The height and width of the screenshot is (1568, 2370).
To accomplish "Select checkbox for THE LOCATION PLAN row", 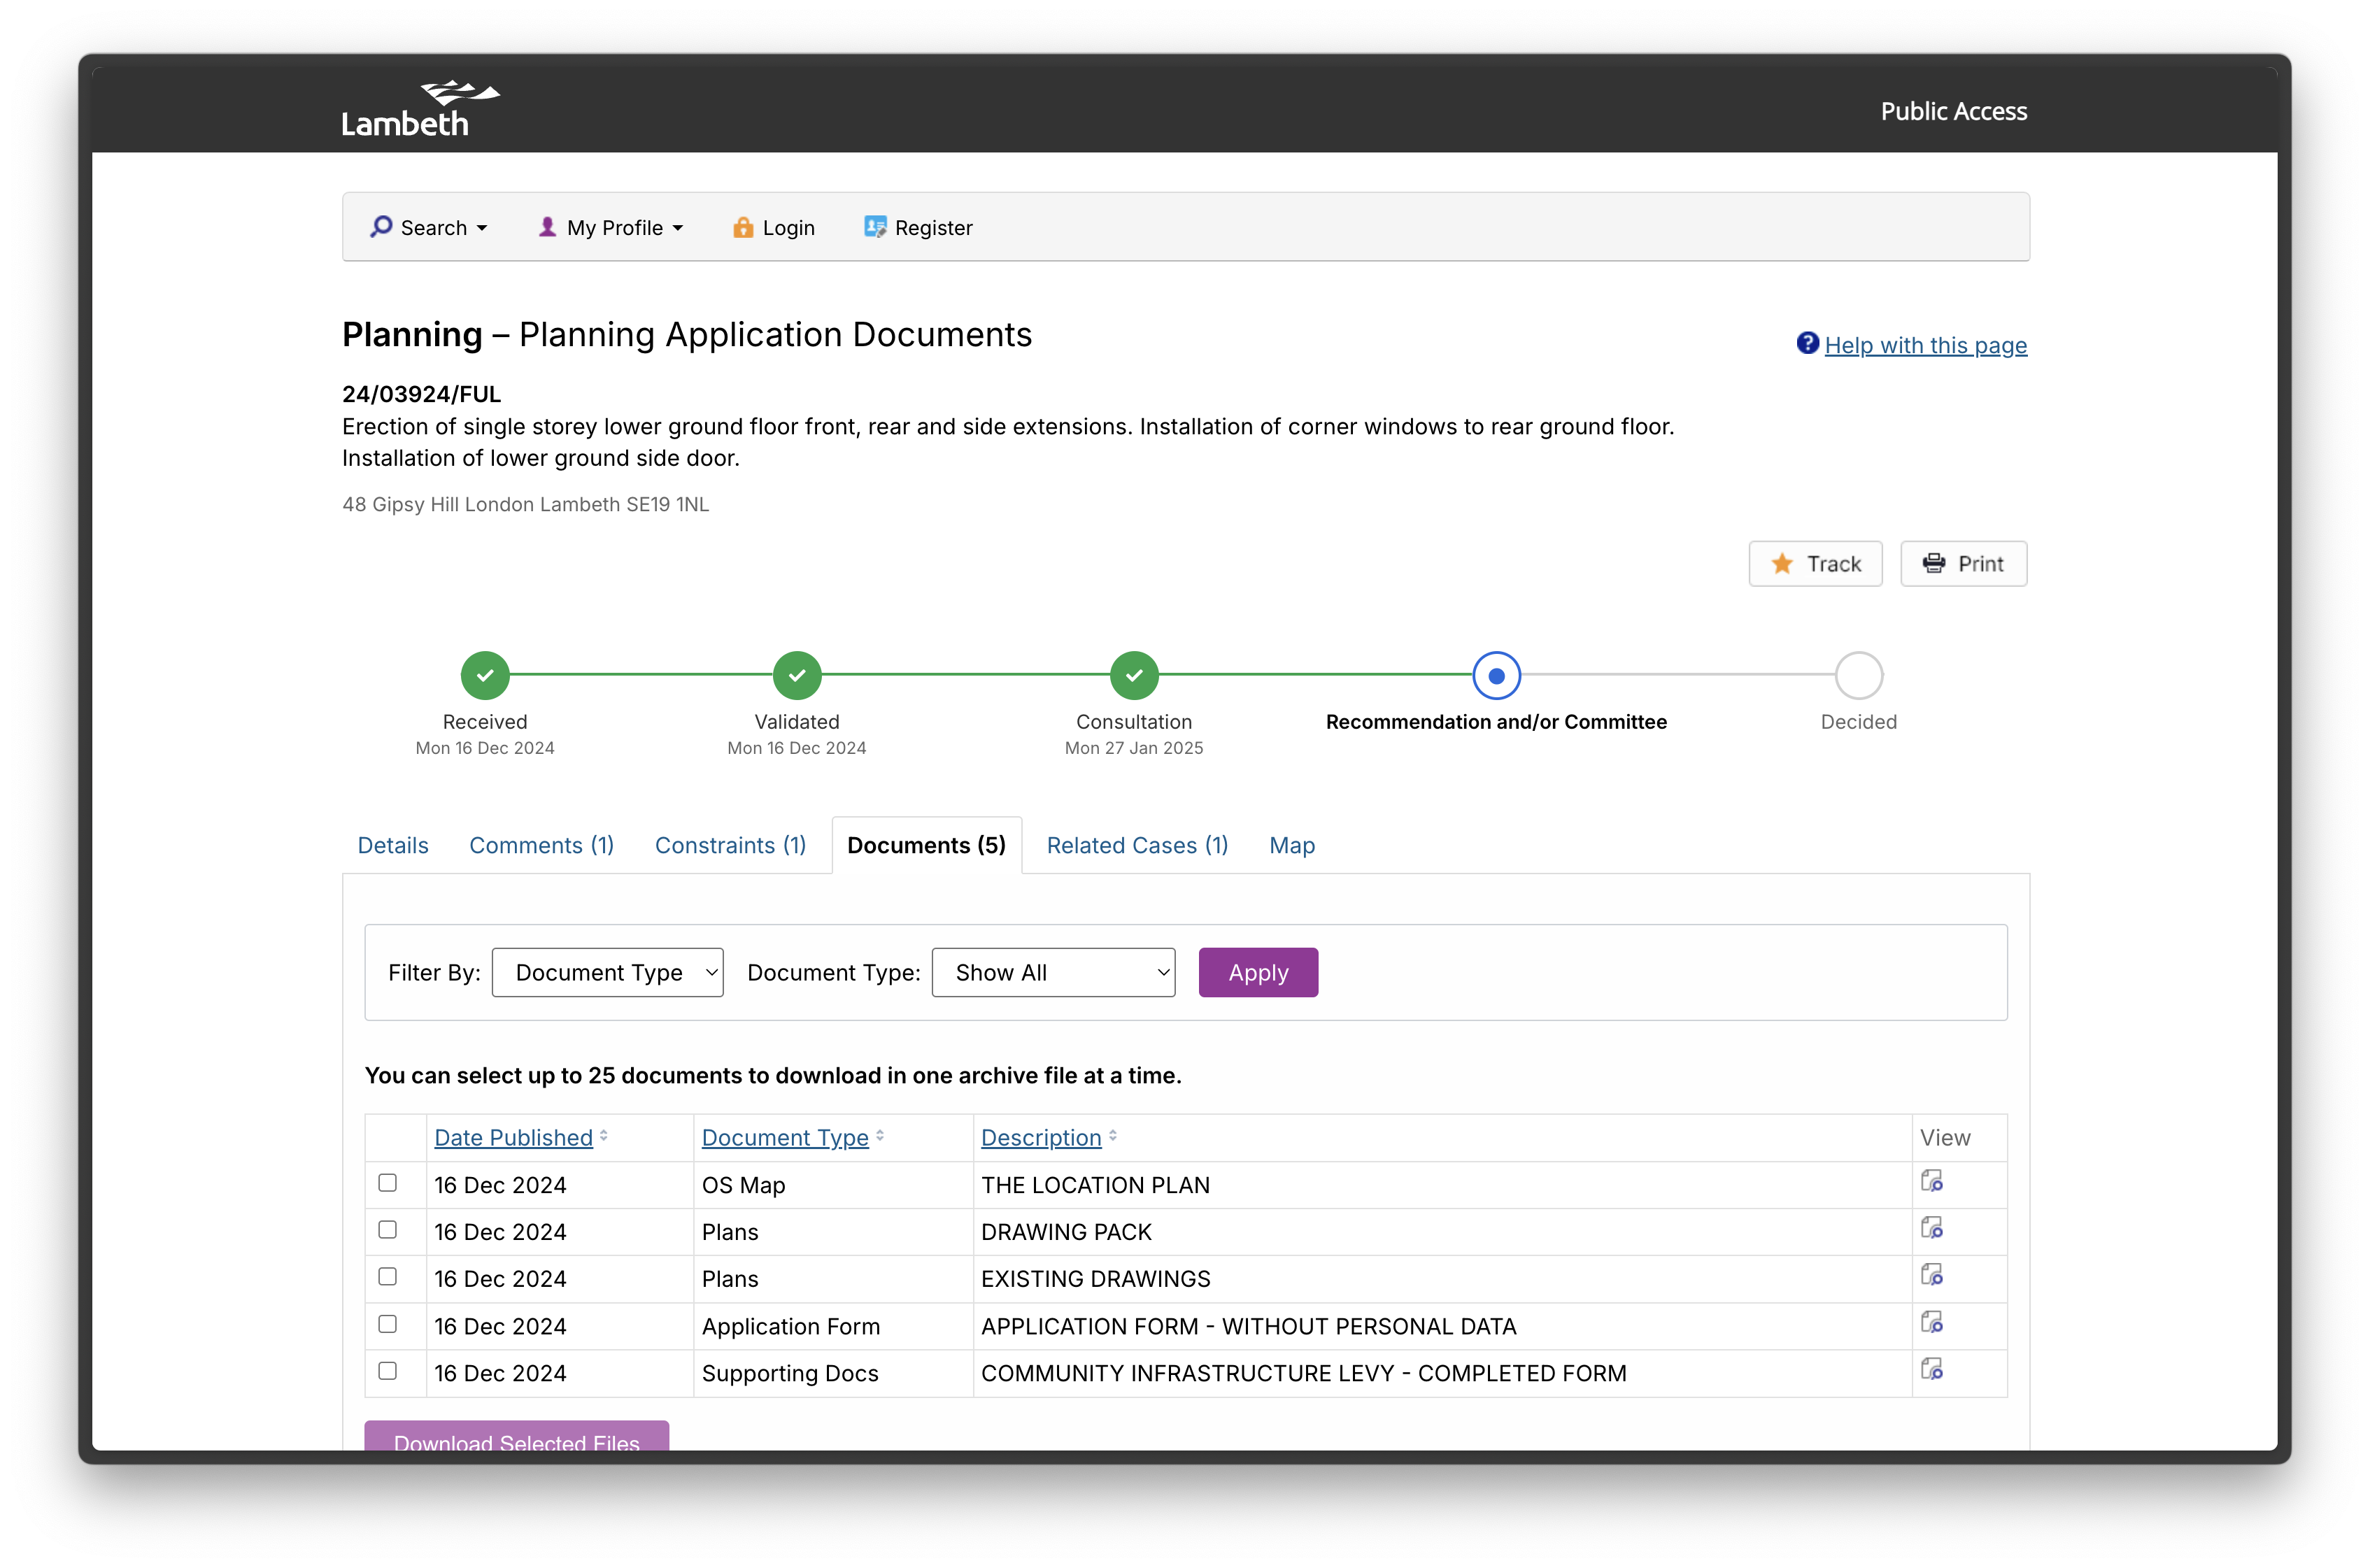I will click(x=388, y=1183).
